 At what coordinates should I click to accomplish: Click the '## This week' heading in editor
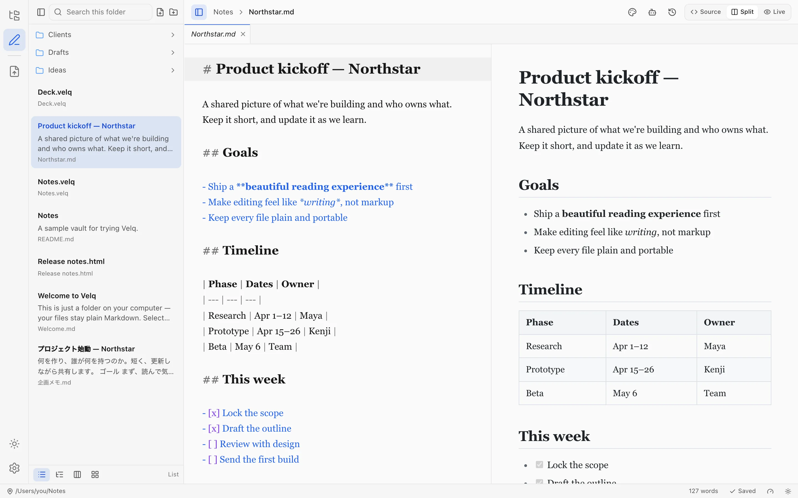(244, 379)
